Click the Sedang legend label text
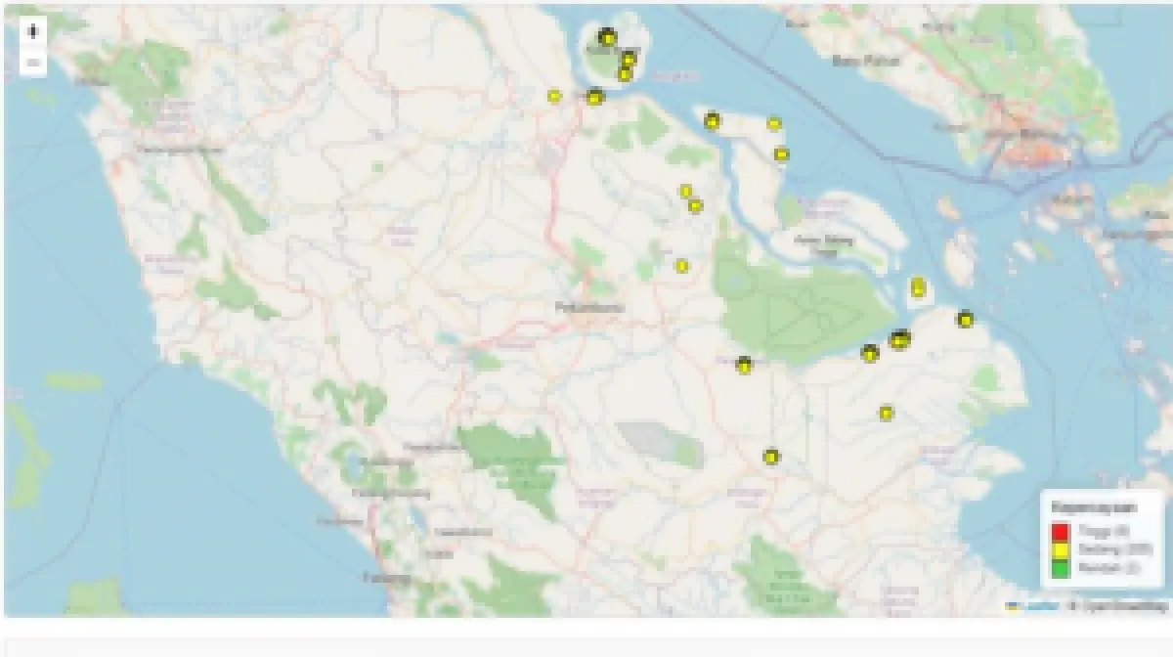This screenshot has width=1173, height=657. pos(1095,549)
